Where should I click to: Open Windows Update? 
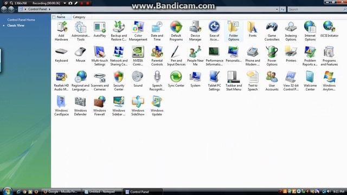tap(157, 106)
